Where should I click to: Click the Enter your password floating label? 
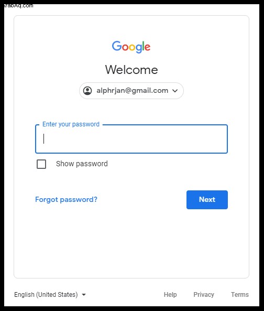tap(71, 124)
